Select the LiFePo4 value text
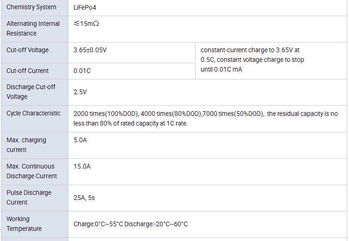 pos(85,7)
